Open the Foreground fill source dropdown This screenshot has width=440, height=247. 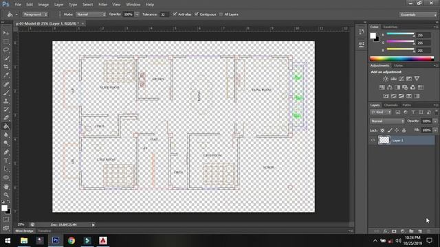pyautogui.click(x=35, y=14)
